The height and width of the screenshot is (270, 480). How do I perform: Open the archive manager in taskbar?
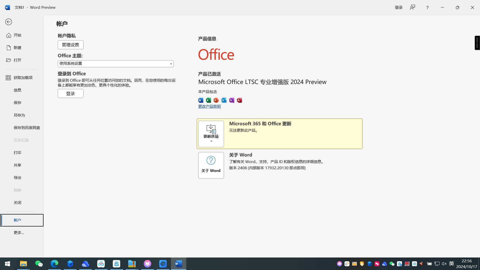point(132,264)
